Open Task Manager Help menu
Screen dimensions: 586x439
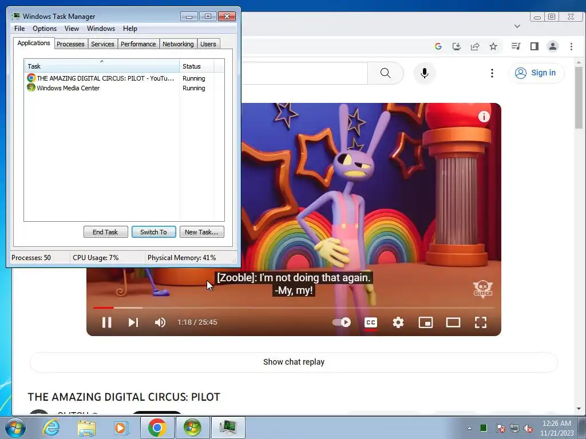[130, 29]
